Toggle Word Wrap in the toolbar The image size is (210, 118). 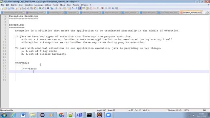[x=73, y=8]
